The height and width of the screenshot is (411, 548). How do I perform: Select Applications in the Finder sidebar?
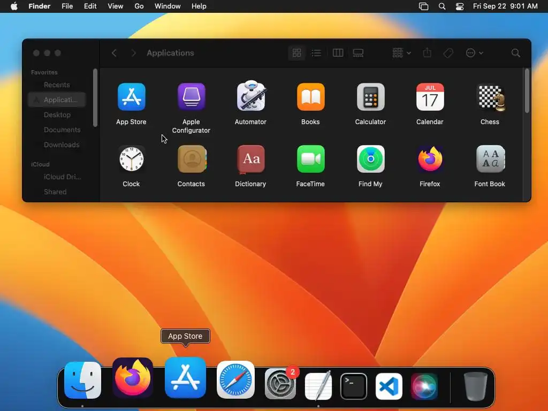(57, 100)
